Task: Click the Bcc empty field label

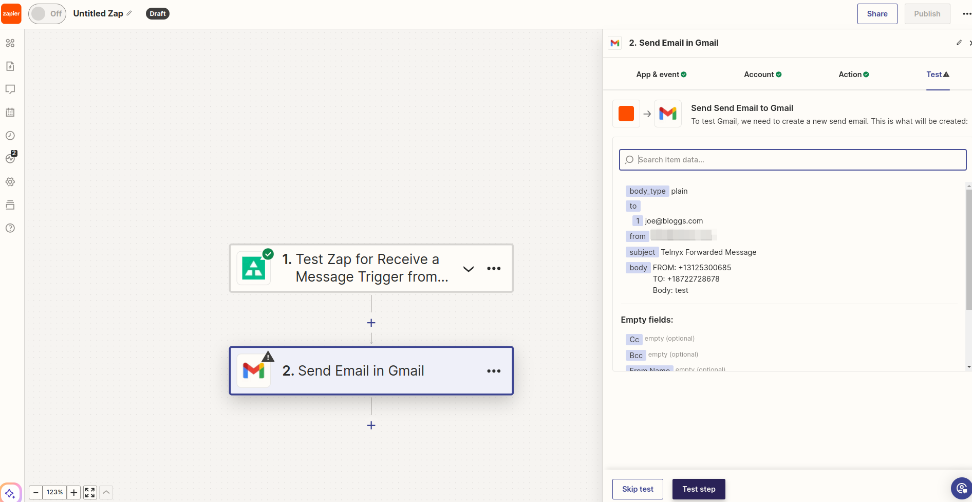Action: (x=635, y=356)
